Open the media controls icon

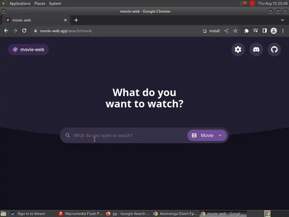point(255,31)
